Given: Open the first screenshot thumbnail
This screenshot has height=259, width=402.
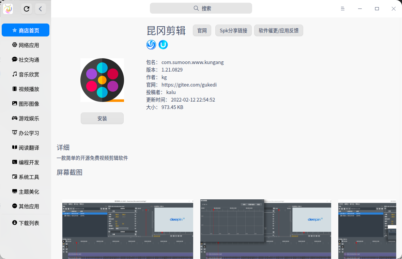Looking at the screenshot, I should 128,229.
